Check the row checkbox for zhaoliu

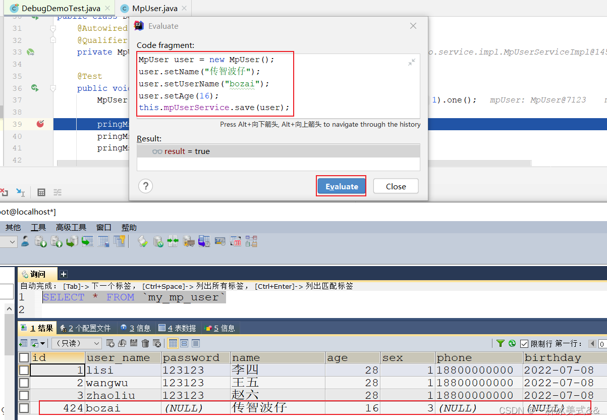[x=24, y=395]
